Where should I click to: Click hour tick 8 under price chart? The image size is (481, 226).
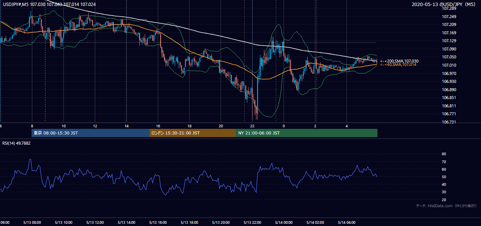pos(32,126)
